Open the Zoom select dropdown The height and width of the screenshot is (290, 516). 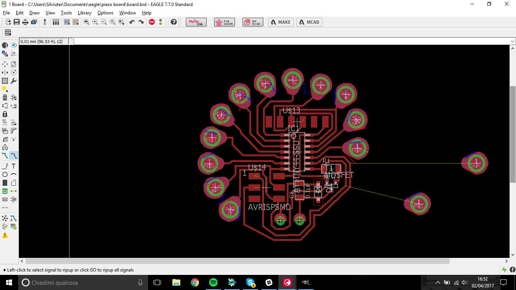click(x=121, y=22)
